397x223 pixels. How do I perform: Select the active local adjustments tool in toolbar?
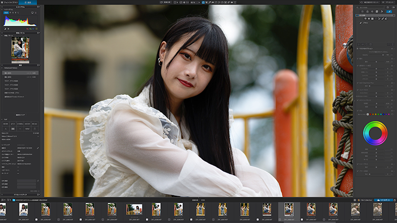(x=203, y=2)
